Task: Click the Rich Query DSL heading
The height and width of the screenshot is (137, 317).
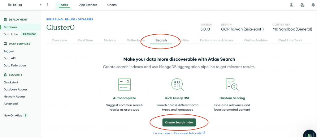Action: (177, 98)
